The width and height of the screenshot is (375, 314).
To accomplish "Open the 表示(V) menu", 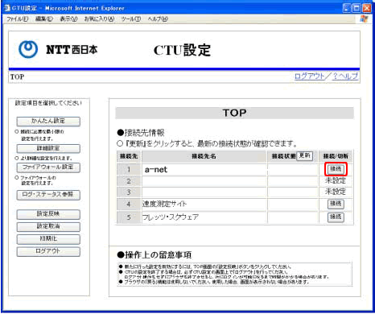I will pyautogui.click(x=68, y=19).
